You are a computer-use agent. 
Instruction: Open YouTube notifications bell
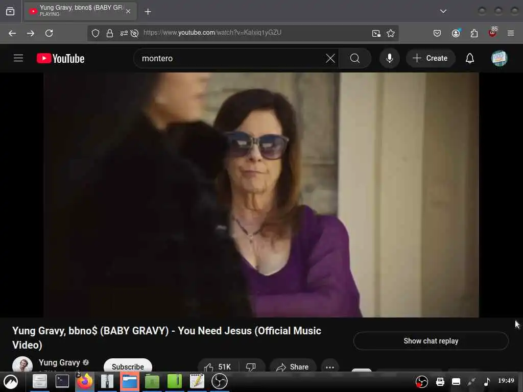tap(470, 58)
